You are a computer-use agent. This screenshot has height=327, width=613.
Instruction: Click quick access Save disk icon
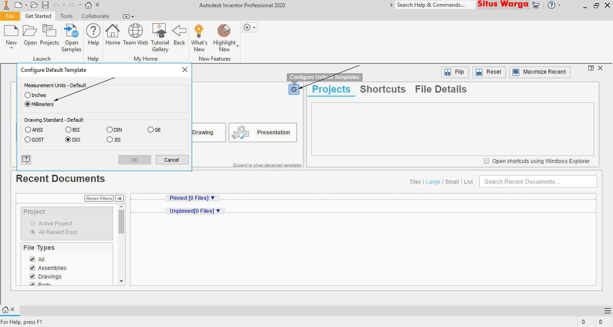tap(45, 5)
